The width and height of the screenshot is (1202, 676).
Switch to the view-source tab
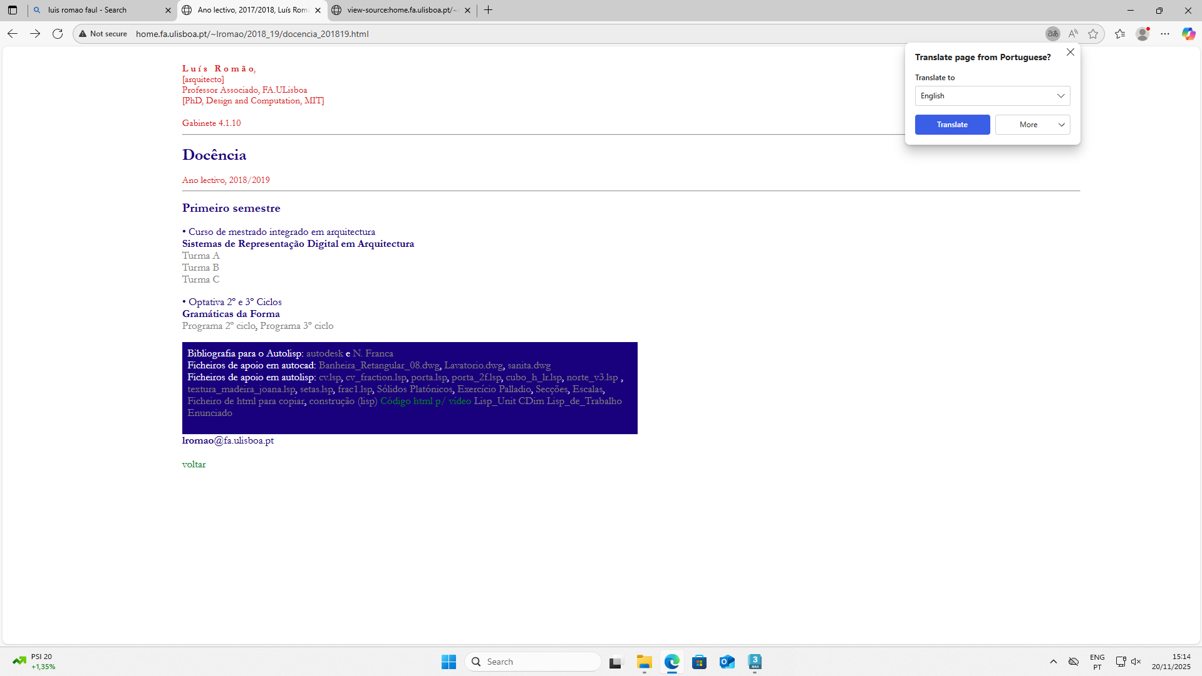point(402,10)
